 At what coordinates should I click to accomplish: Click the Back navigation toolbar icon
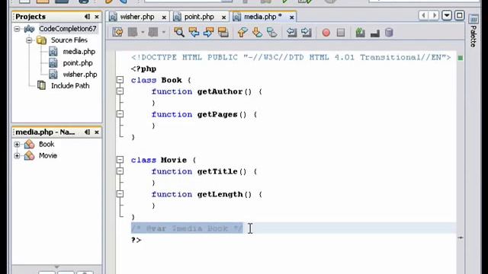pos(133,32)
